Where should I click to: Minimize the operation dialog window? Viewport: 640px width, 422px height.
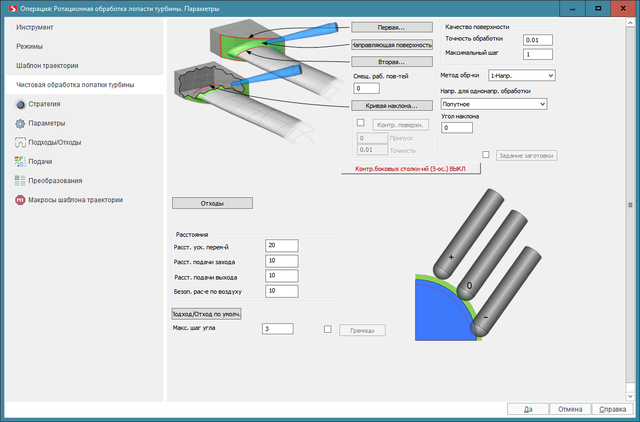572,9
